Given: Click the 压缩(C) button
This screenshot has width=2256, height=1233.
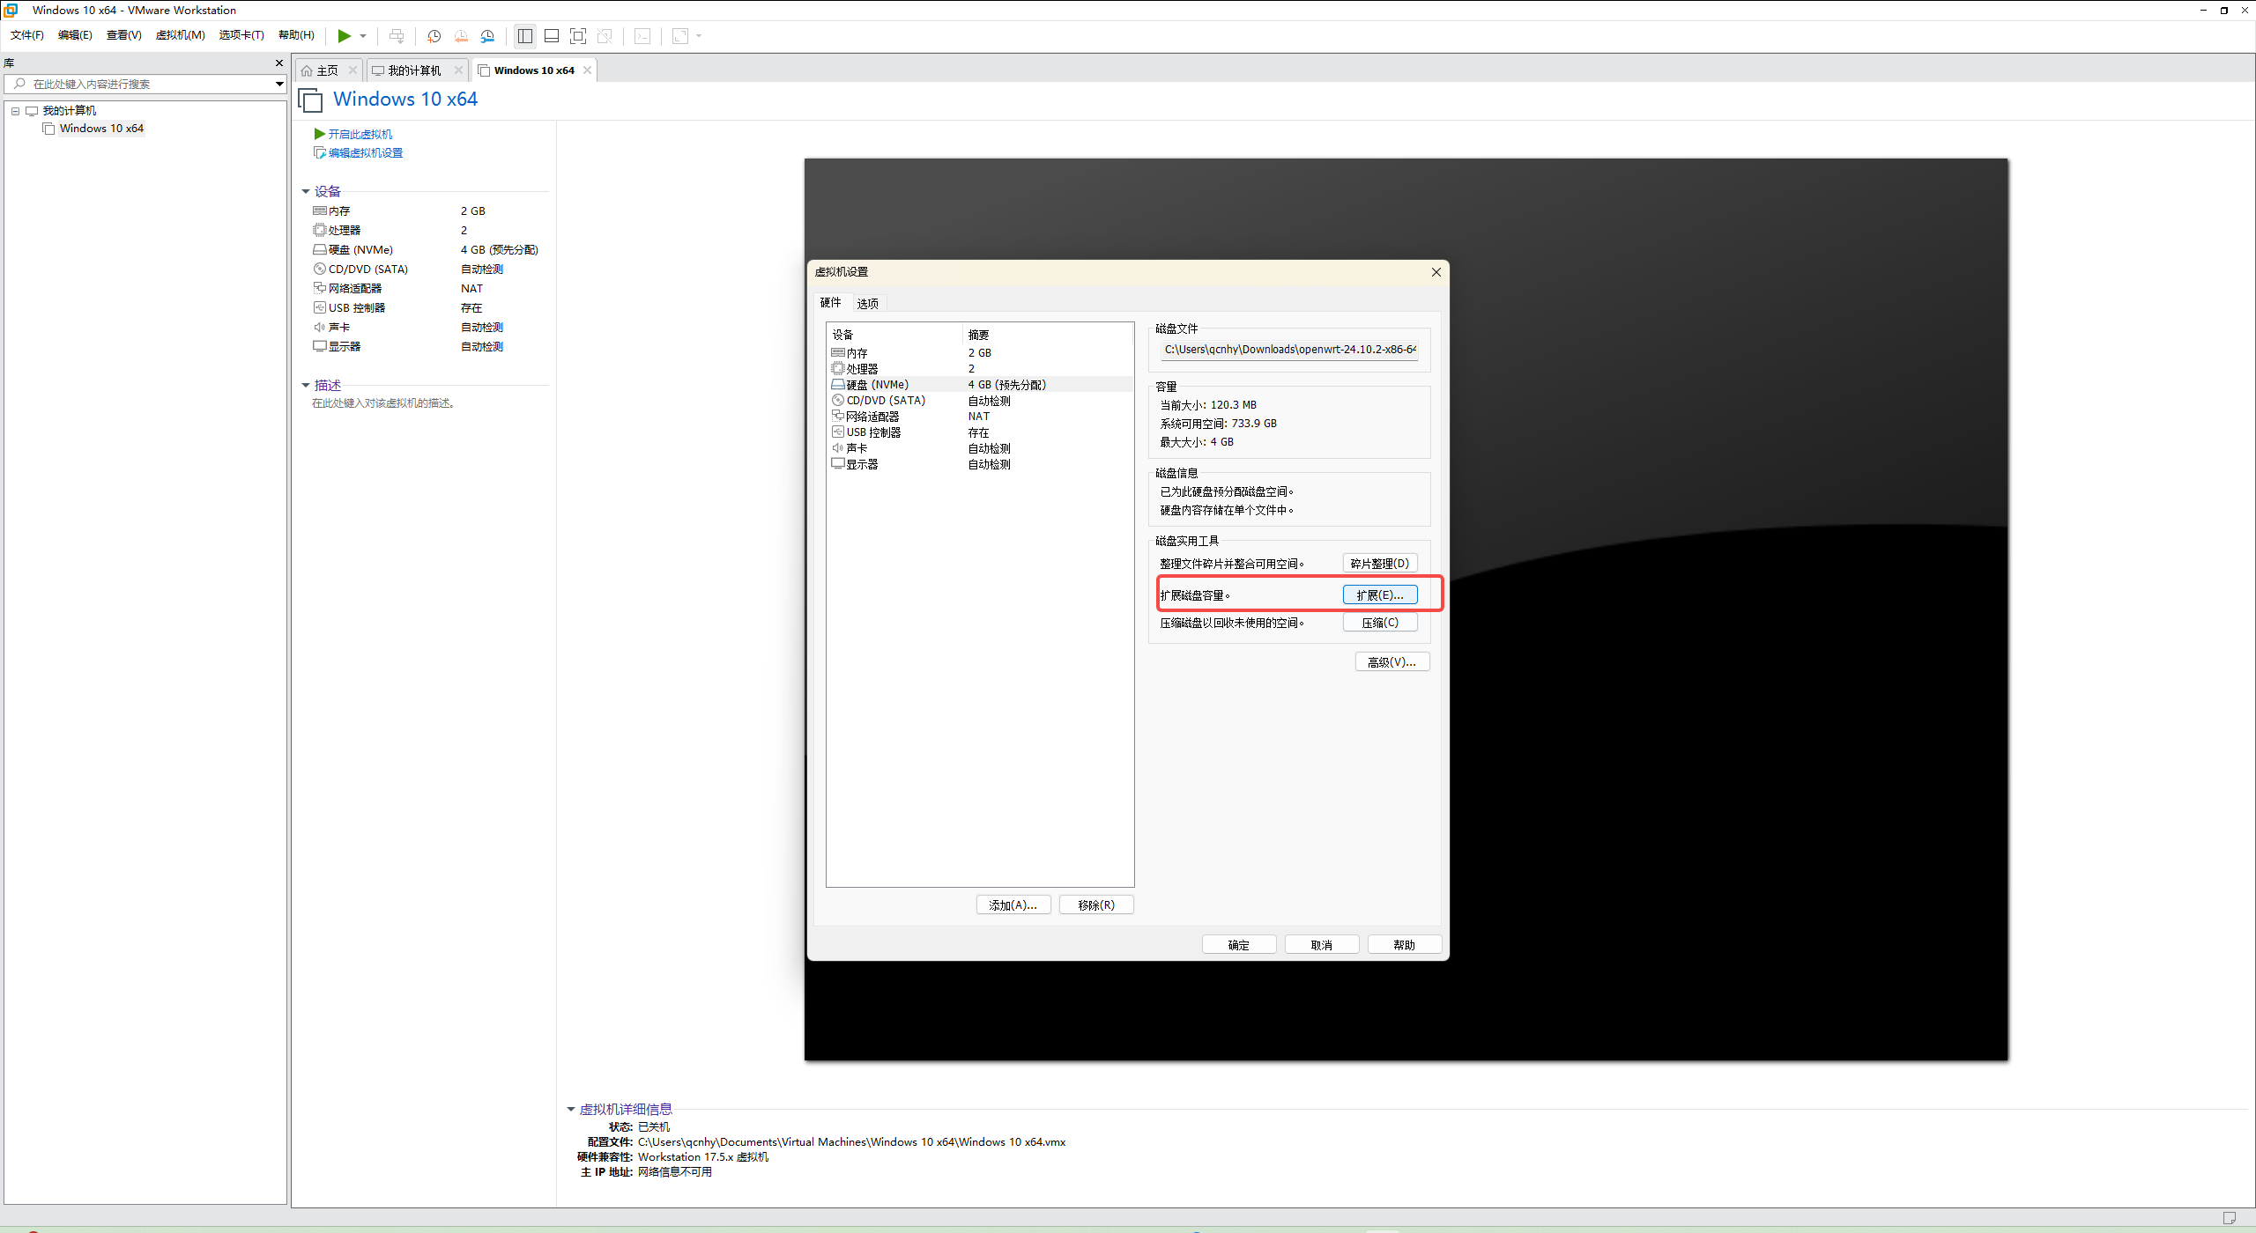Looking at the screenshot, I should 1380,623.
